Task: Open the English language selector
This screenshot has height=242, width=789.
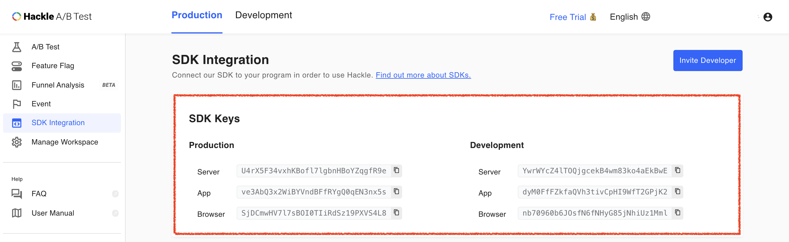Action: click(630, 17)
